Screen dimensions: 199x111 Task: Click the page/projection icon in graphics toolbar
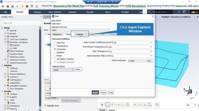[x=150, y=105]
